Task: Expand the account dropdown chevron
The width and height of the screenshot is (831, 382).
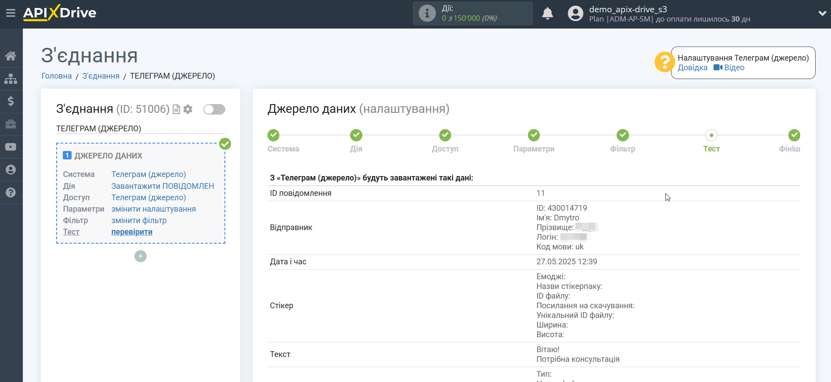Action: point(822,14)
